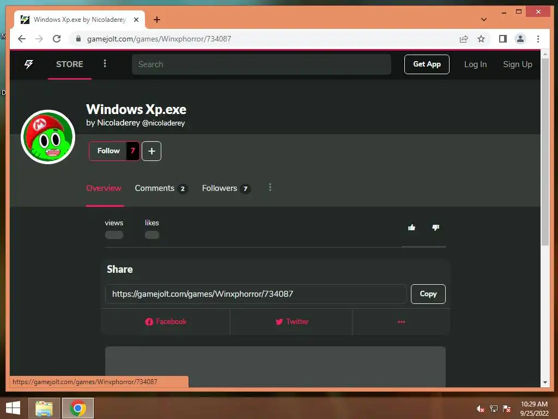Open the navbar more options menu

pyautogui.click(x=105, y=63)
